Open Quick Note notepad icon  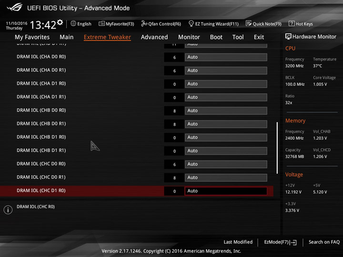coord(249,23)
